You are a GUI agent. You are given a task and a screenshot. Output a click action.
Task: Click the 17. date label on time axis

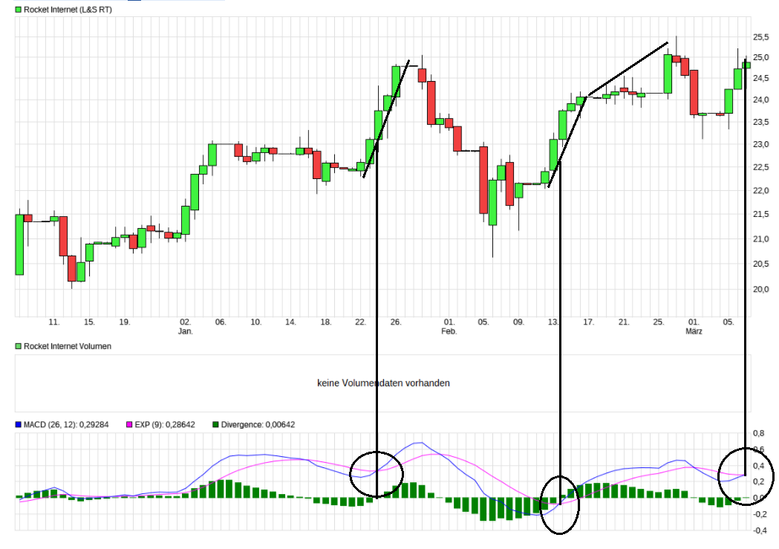[x=589, y=322]
